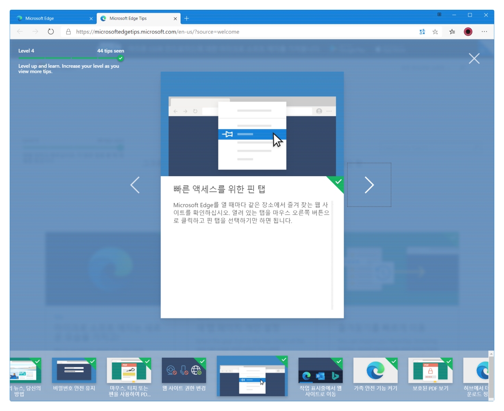Go back to the previous page
Screen dimensions: 504x411
[x=20, y=32]
